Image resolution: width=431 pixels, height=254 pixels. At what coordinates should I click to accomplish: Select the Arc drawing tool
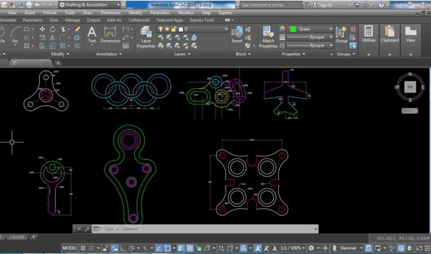[x=15, y=34]
